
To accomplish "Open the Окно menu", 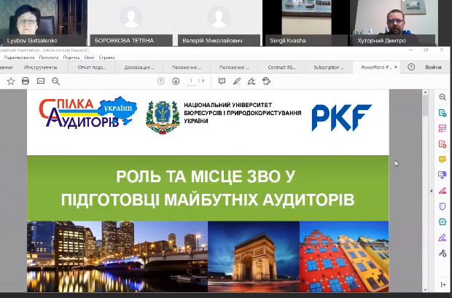I will [x=89, y=58].
